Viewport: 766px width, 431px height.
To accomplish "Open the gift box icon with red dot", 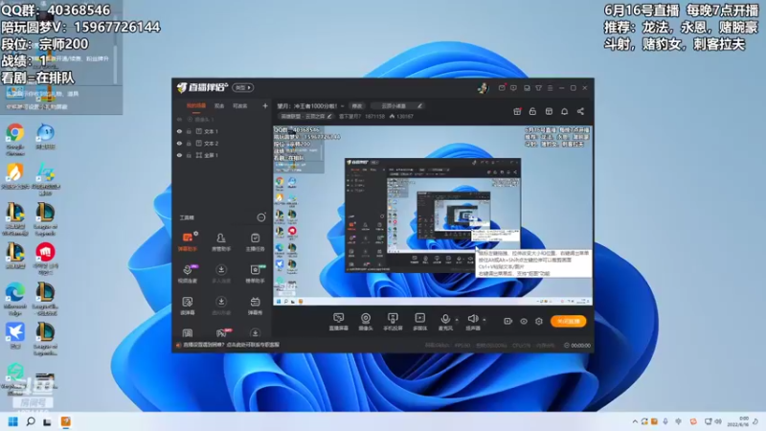I will (517, 111).
